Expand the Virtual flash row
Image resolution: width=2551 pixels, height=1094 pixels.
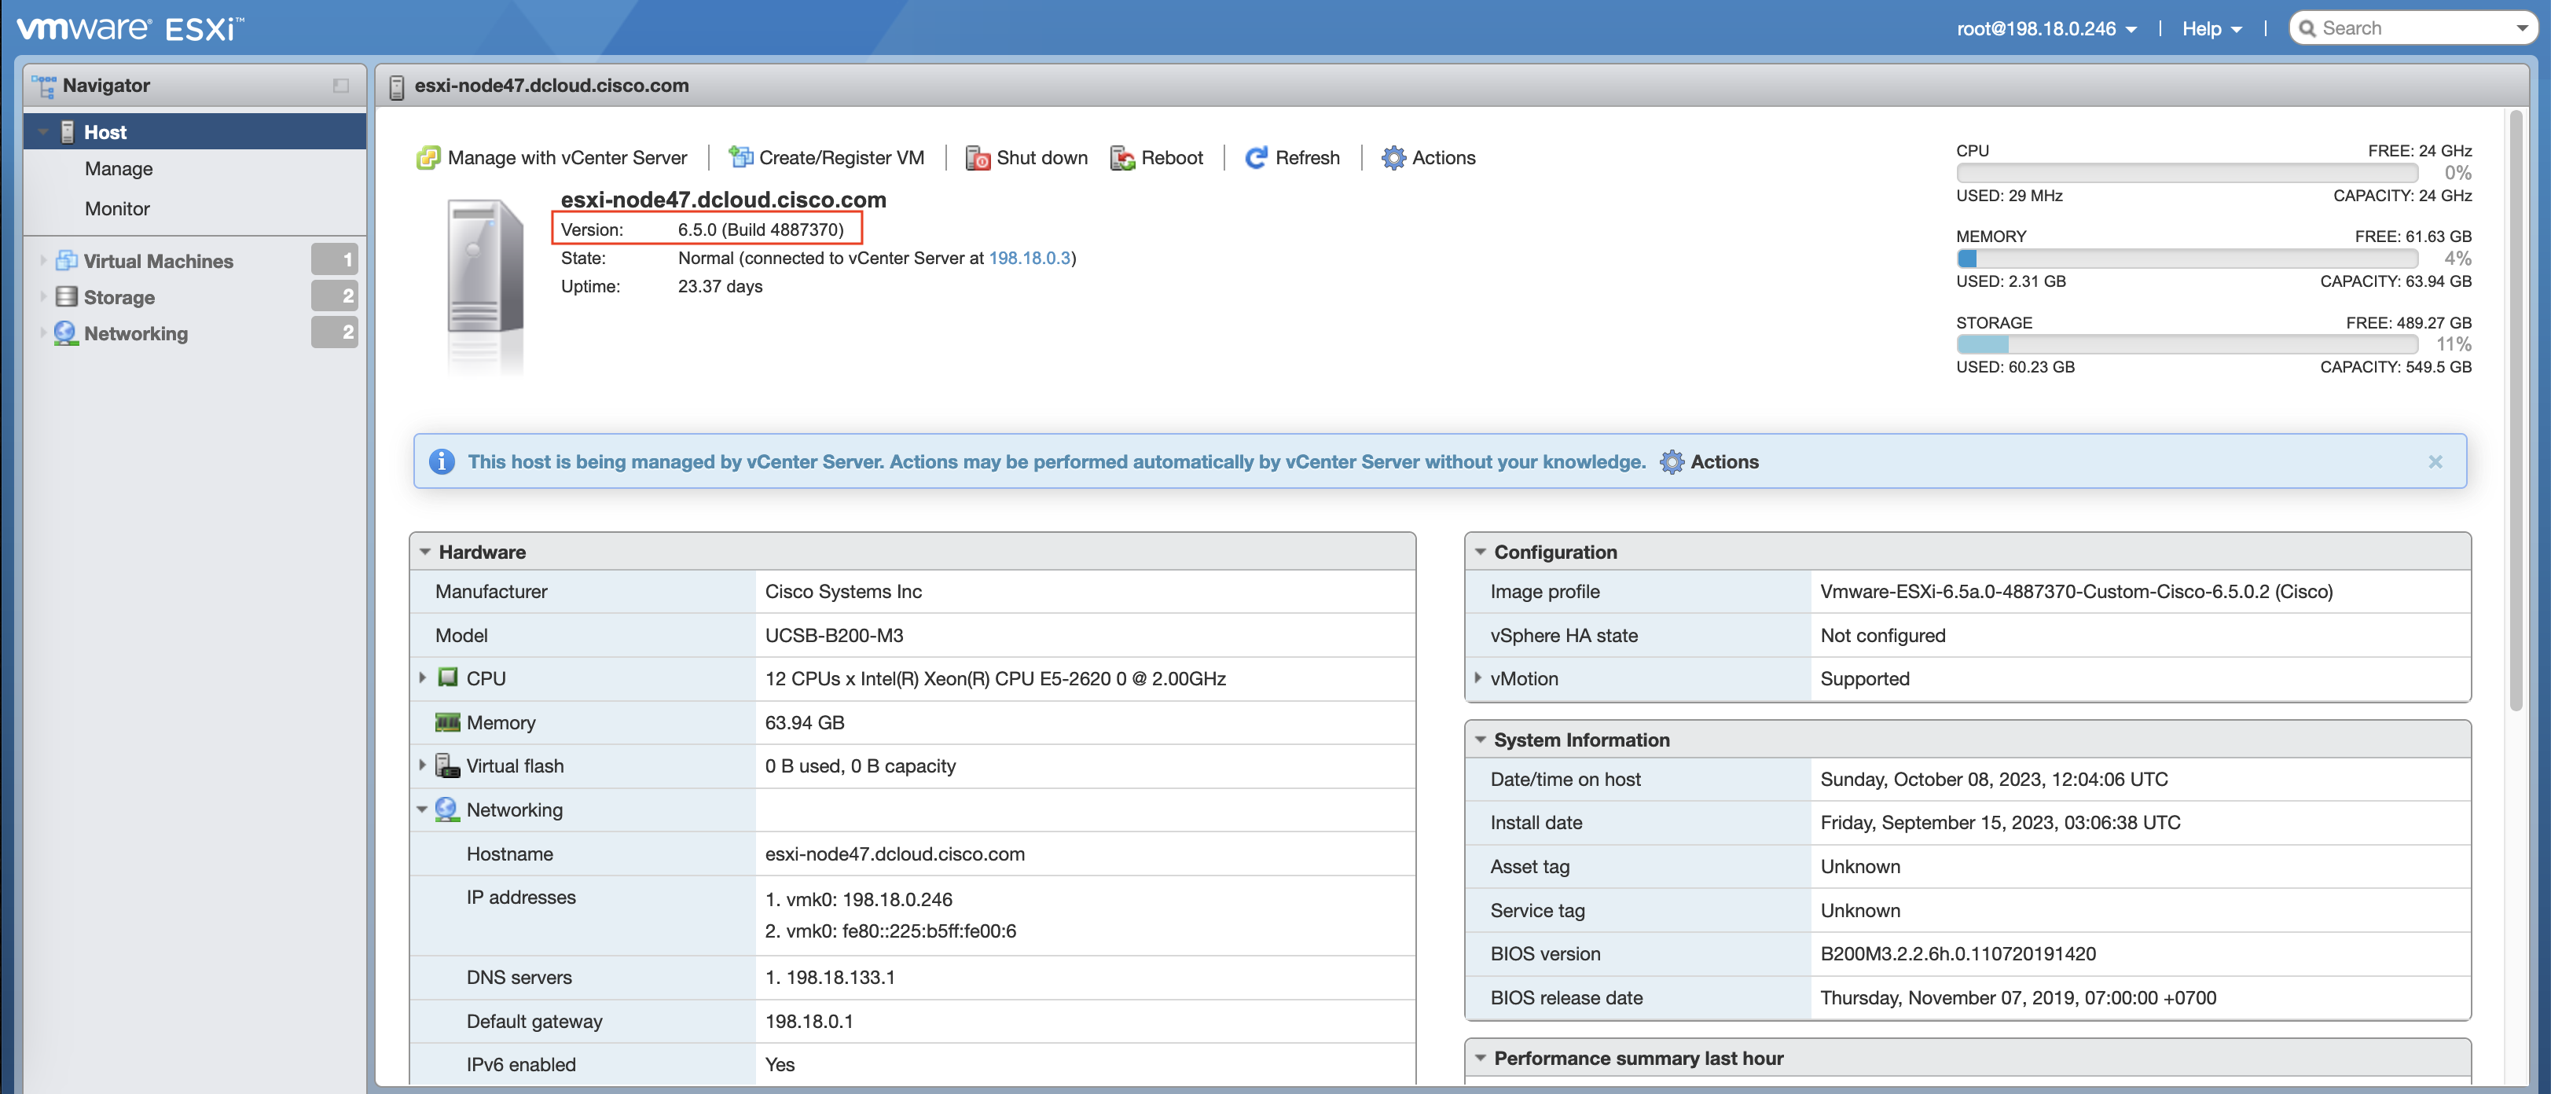click(x=423, y=765)
